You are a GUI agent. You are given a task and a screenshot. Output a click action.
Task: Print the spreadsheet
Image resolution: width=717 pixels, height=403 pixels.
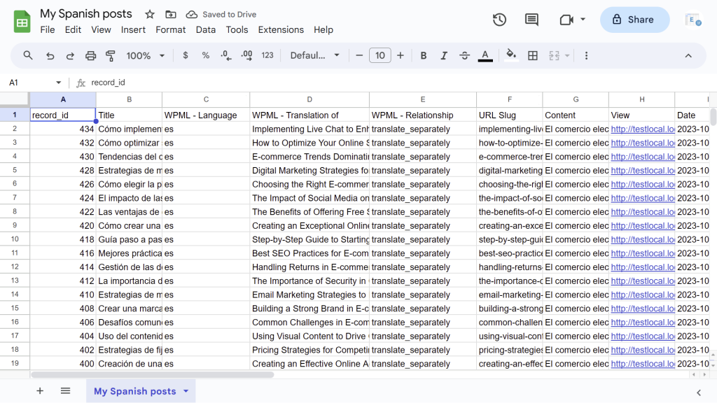coord(90,55)
